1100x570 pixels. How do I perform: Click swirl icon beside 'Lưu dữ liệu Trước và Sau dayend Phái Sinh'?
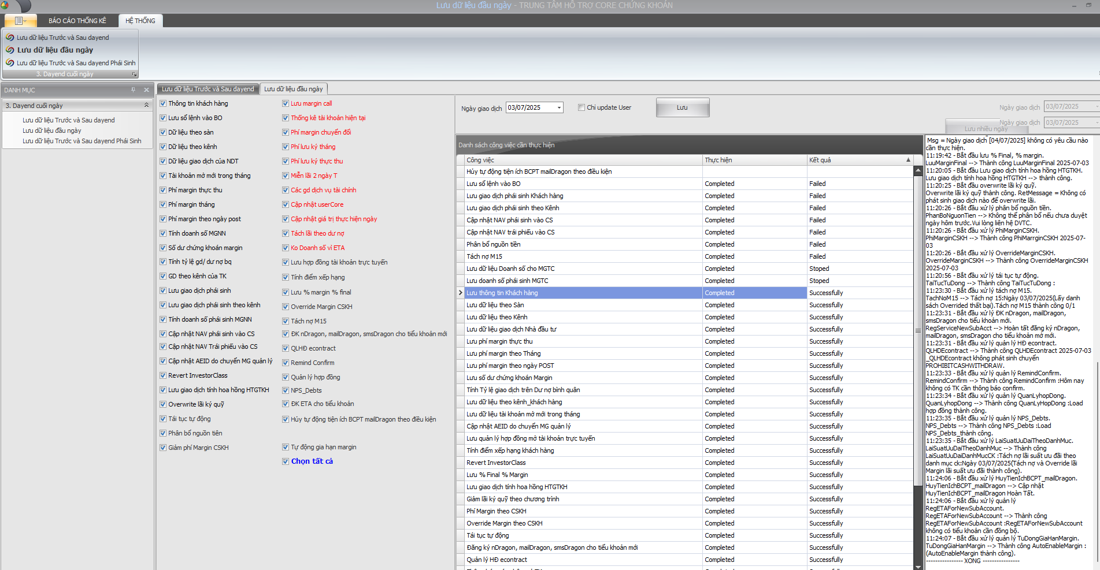[10, 63]
